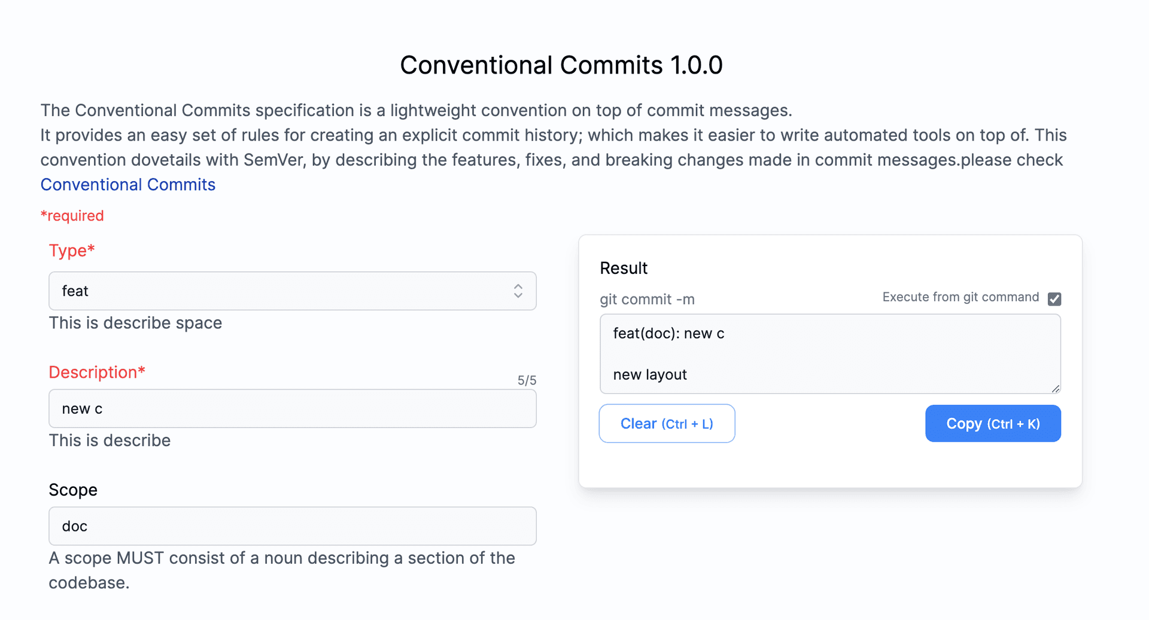1149x620 pixels.
Task: Click the 'Execute from git command' label text
Action: point(960,297)
